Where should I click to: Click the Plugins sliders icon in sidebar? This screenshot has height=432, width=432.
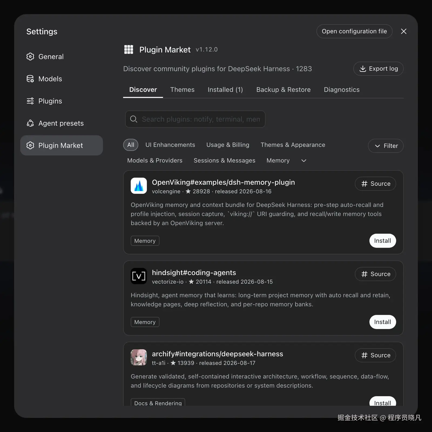coord(30,101)
